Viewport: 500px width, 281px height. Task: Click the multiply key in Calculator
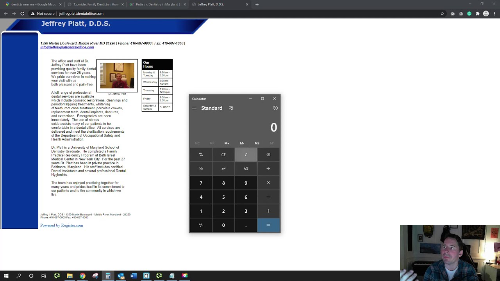[x=268, y=183]
